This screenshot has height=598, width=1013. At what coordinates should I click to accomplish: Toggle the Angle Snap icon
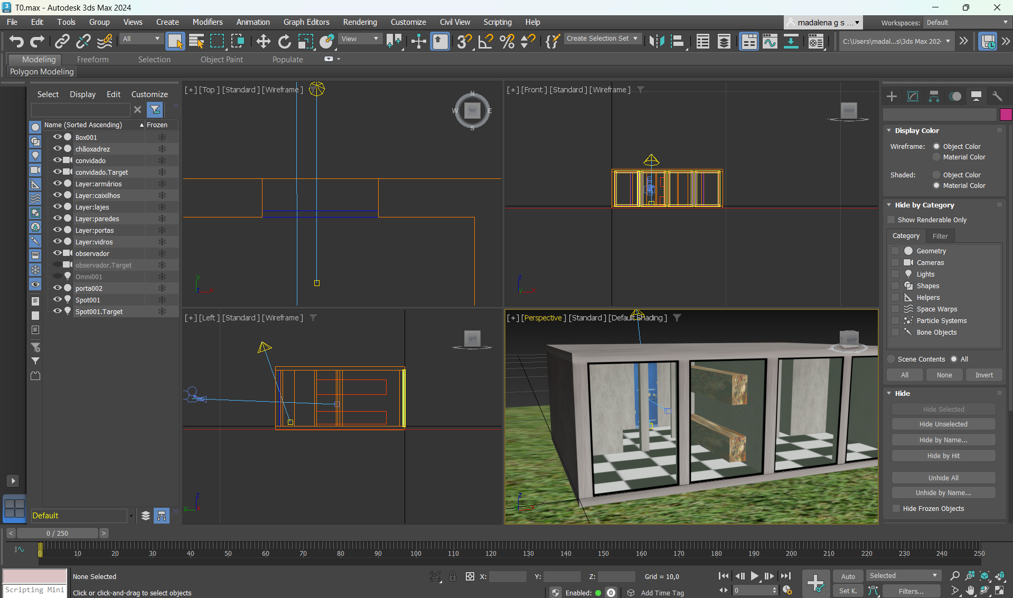[x=485, y=41]
